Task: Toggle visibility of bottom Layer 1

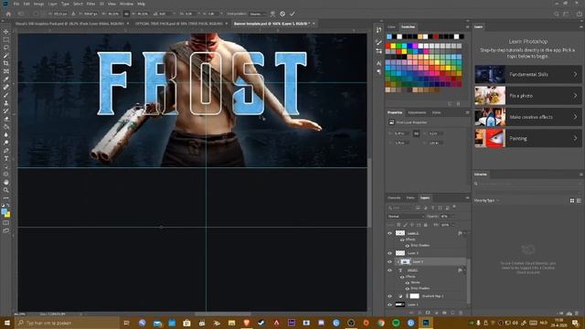Action: click(x=390, y=304)
